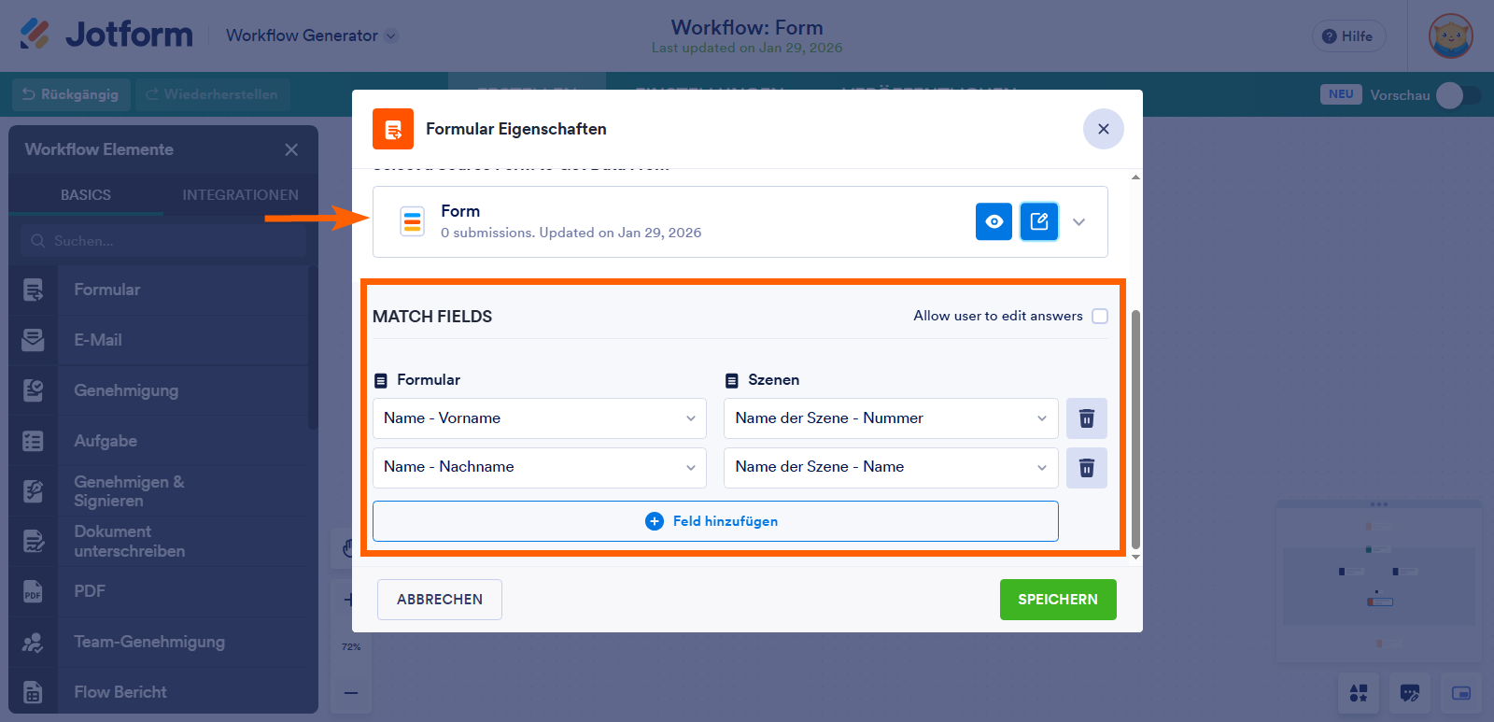Select the E-Mail element icon
Viewport: 1494px width, 722px height.
coord(33,340)
